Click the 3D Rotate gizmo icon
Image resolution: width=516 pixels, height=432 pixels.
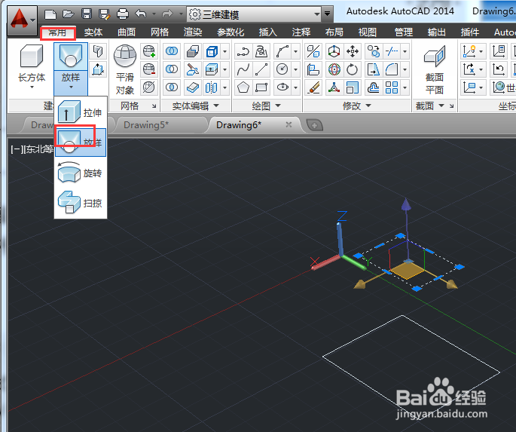coord(334,69)
